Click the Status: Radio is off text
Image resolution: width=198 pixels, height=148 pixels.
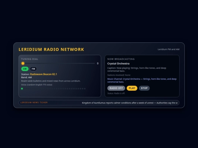pos(116,94)
